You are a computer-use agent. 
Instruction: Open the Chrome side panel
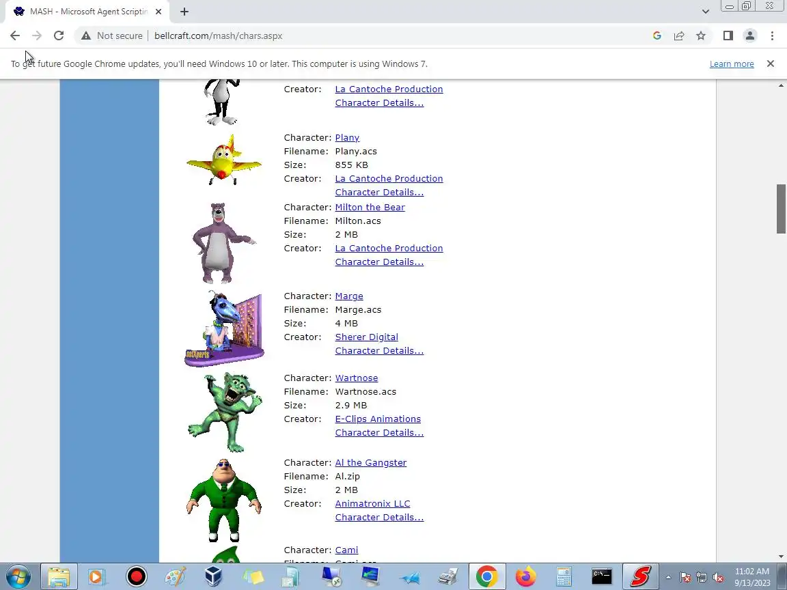728,36
